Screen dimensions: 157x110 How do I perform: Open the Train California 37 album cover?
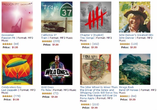[57, 17]
